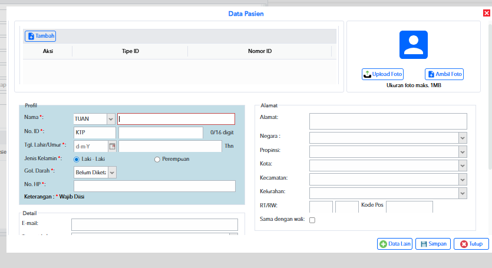The width and height of the screenshot is (492, 268).
Task: Click the Tambah add-ID button
Action: [40, 36]
